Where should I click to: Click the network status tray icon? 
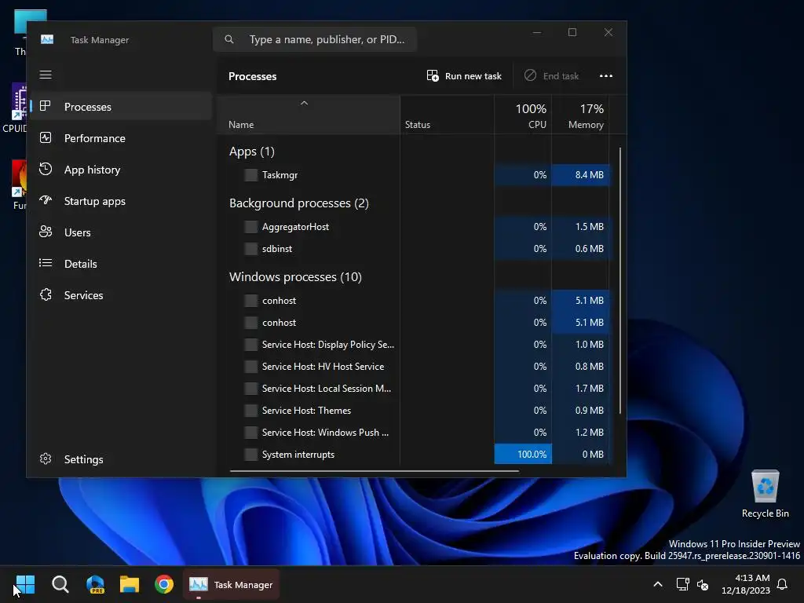(682, 584)
